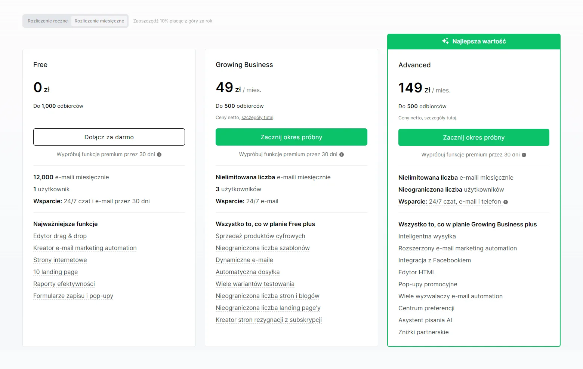Click Centrum preferencji feature
The width and height of the screenshot is (583, 369).
(426, 308)
